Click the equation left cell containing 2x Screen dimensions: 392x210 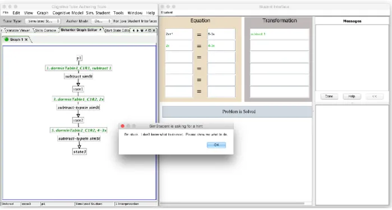179,46
